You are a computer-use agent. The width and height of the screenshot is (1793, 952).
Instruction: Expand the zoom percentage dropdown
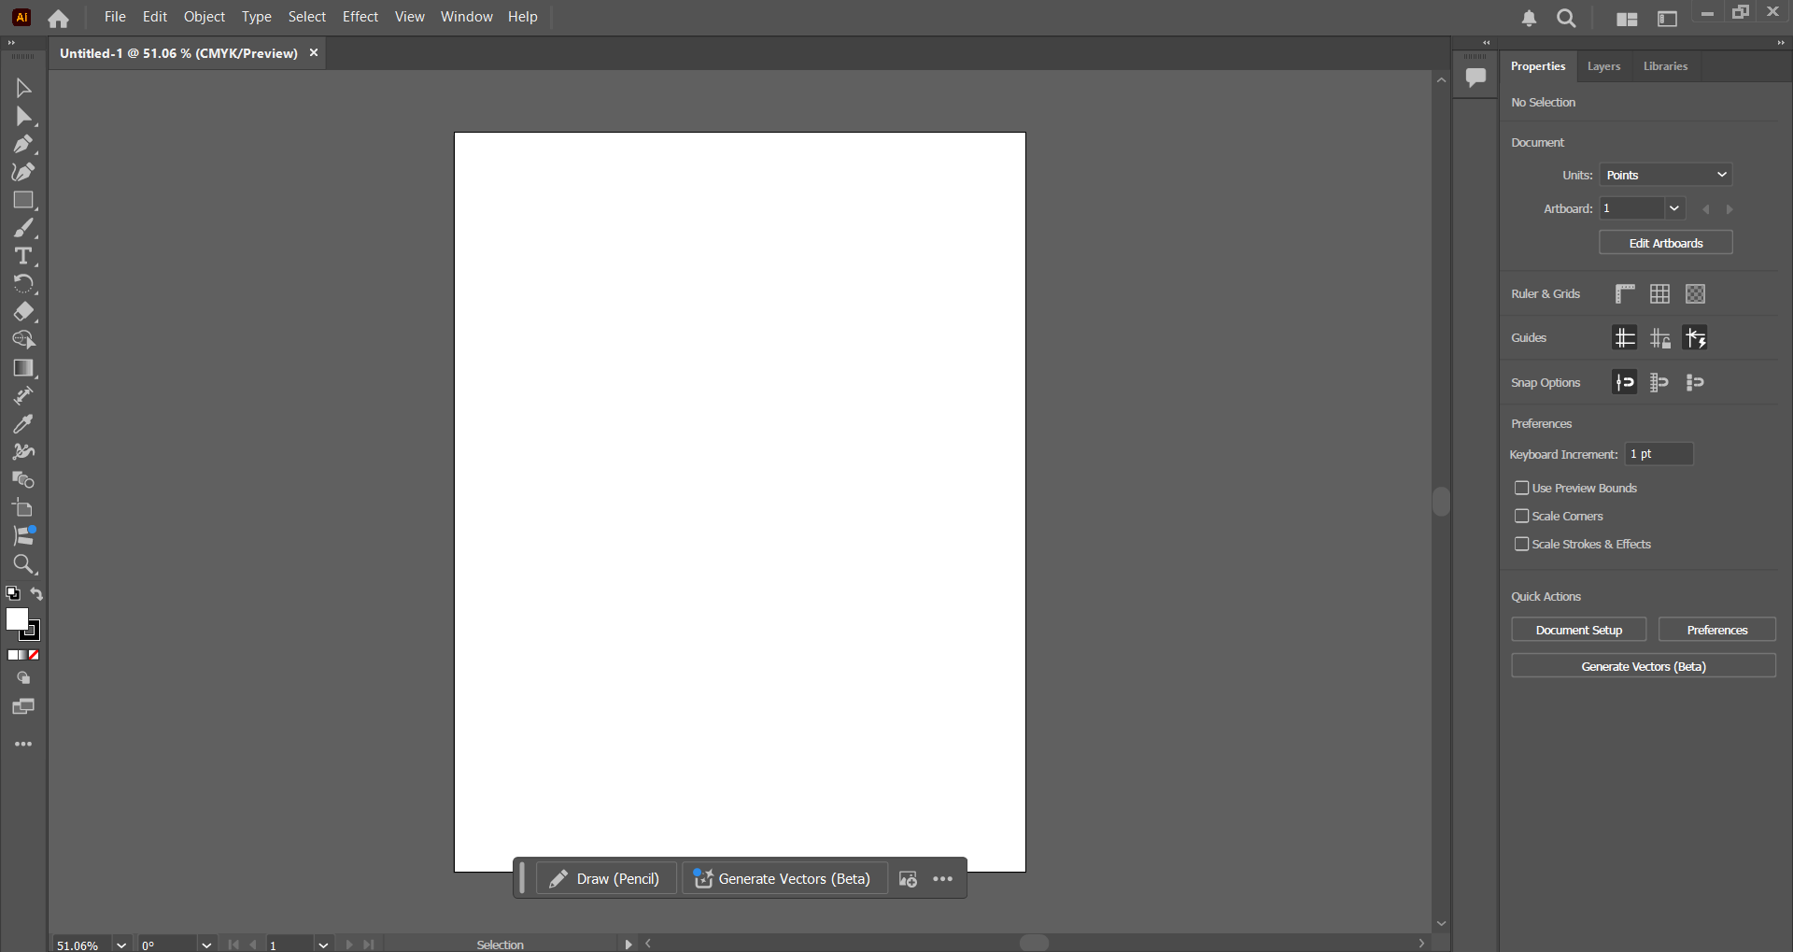(x=121, y=945)
